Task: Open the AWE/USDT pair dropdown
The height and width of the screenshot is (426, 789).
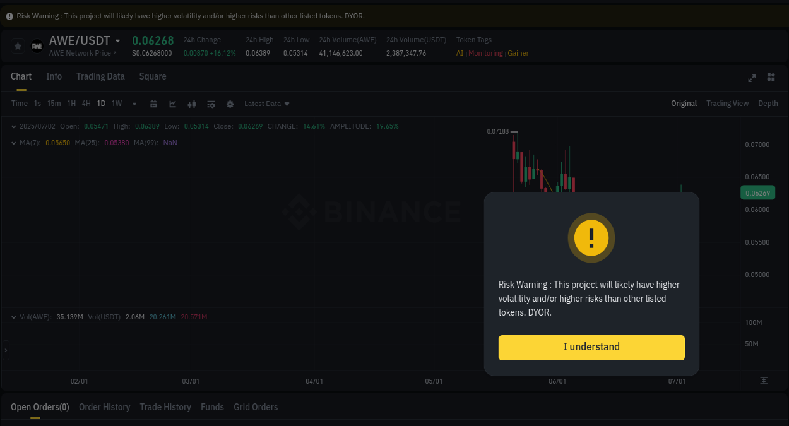Action: (118, 40)
